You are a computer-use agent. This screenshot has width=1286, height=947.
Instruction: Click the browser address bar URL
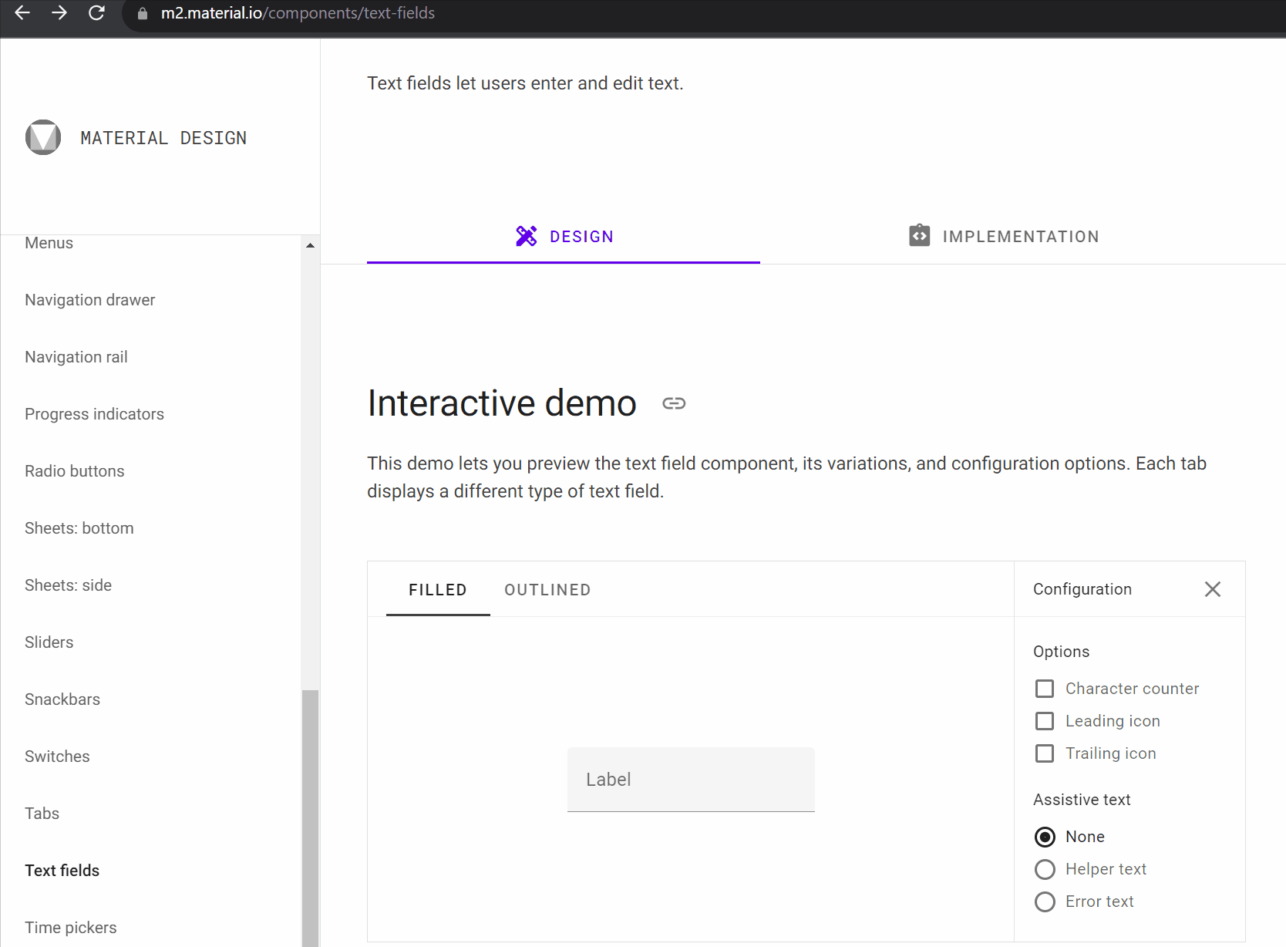[298, 13]
